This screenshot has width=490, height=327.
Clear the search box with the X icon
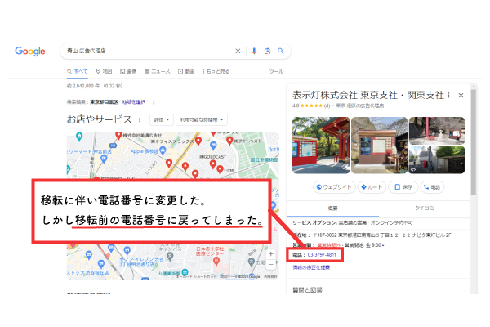[238, 51]
